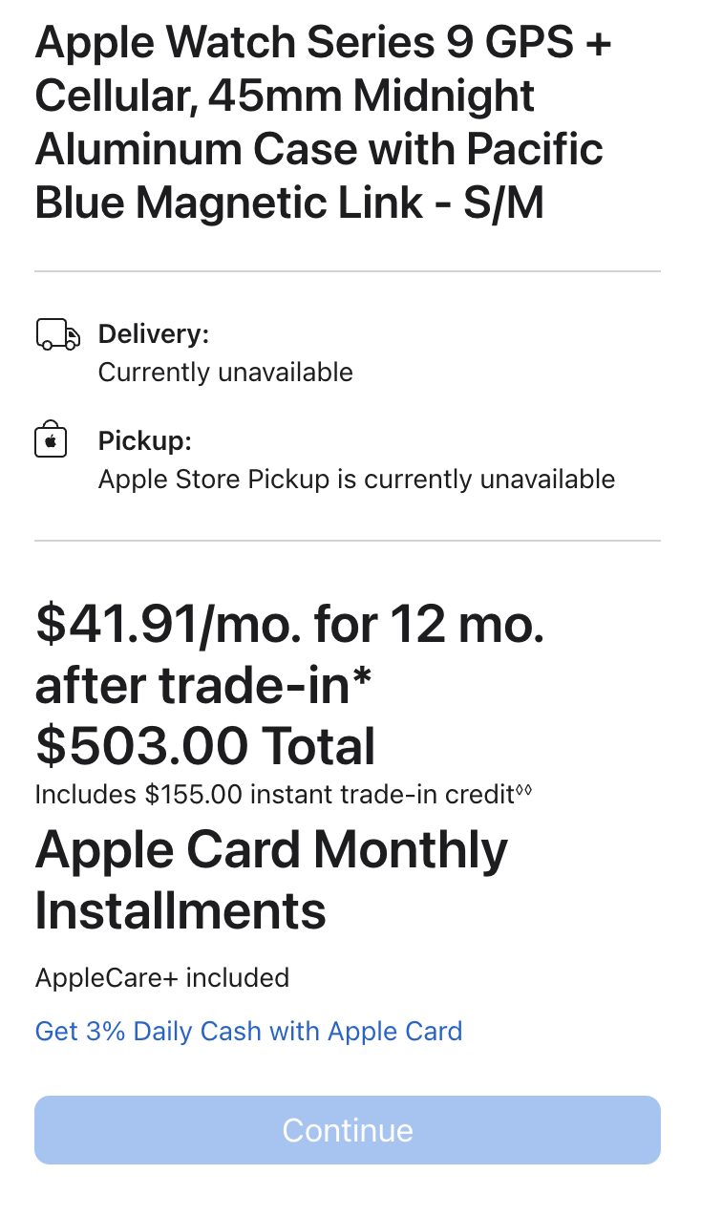The width and height of the screenshot is (701, 1217).
Task: Click "Apple Store Pickup is currently unavailable" text
Action: [x=356, y=479]
